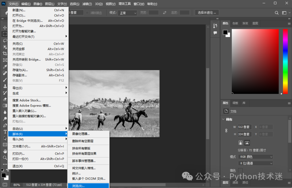Select the Gradient tool

tap(5, 106)
